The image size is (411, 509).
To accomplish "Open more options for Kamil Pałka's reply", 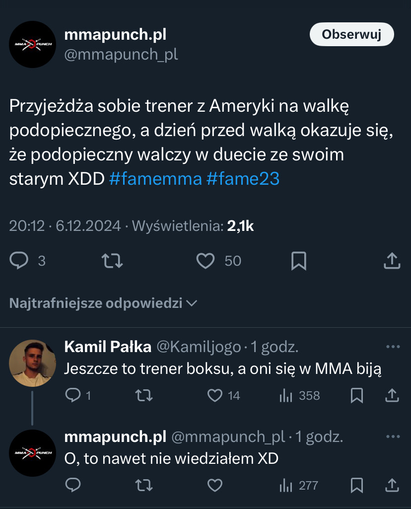I will pos(393,347).
